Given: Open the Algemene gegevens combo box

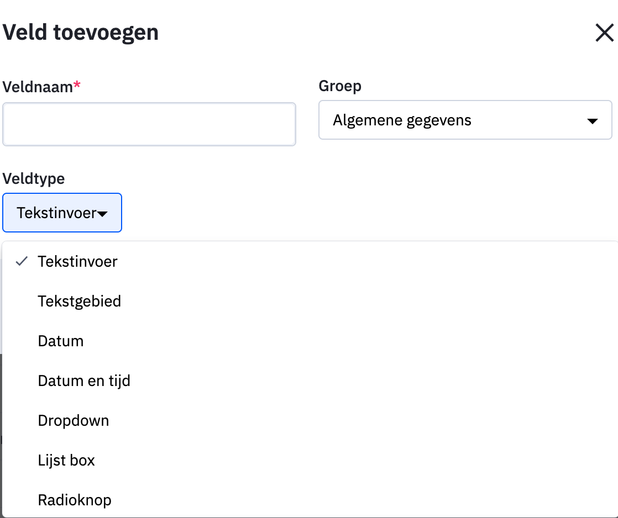Looking at the screenshot, I should (x=464, y=120).
